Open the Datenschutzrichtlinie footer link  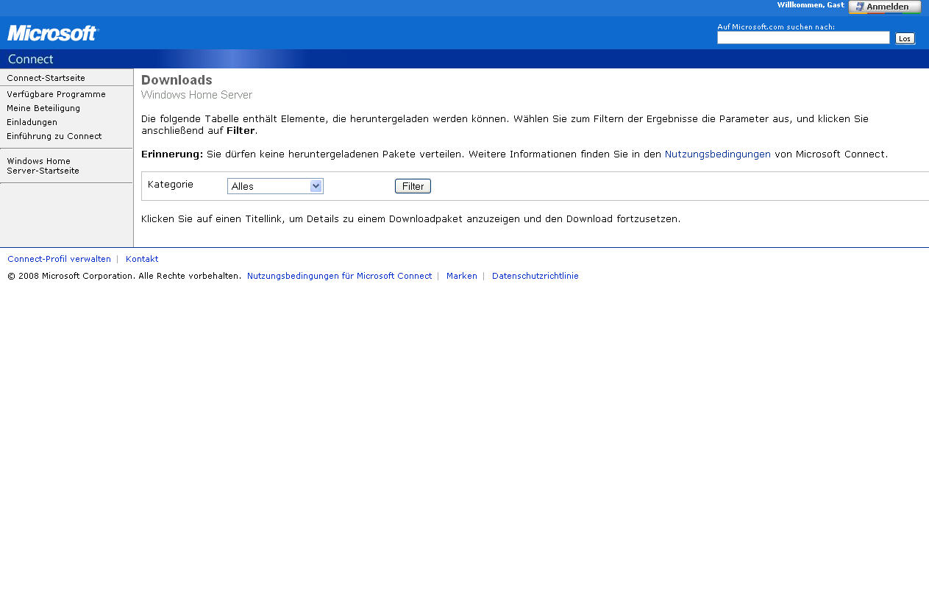(x=535, y=276)
